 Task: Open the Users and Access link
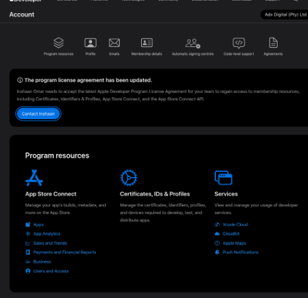(51, 271)
